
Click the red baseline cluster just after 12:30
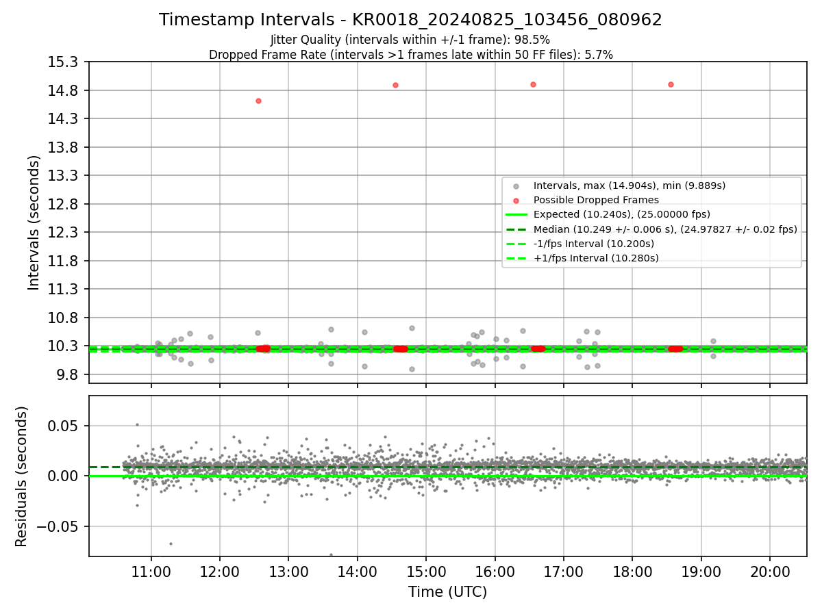click(x=264, y=348)
